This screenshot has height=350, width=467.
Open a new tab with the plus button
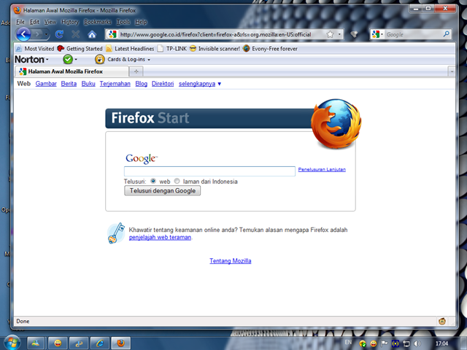136,71
